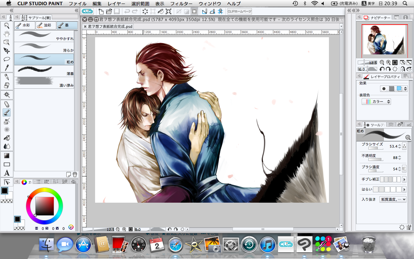Select the ややかすれ brush
The height and width of the screenshot is (259, 414).
(44, 36)
